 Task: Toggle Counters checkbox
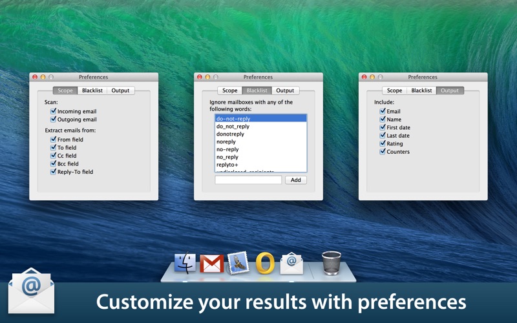click(383, 152)
